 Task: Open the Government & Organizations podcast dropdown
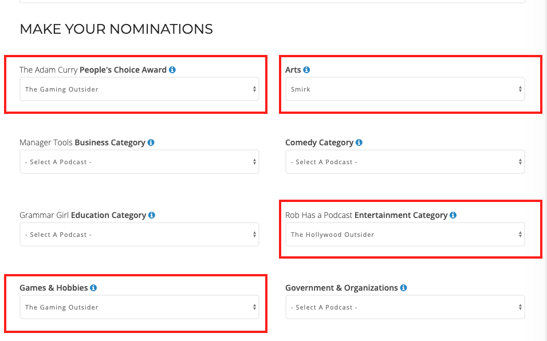click(405, 307)
